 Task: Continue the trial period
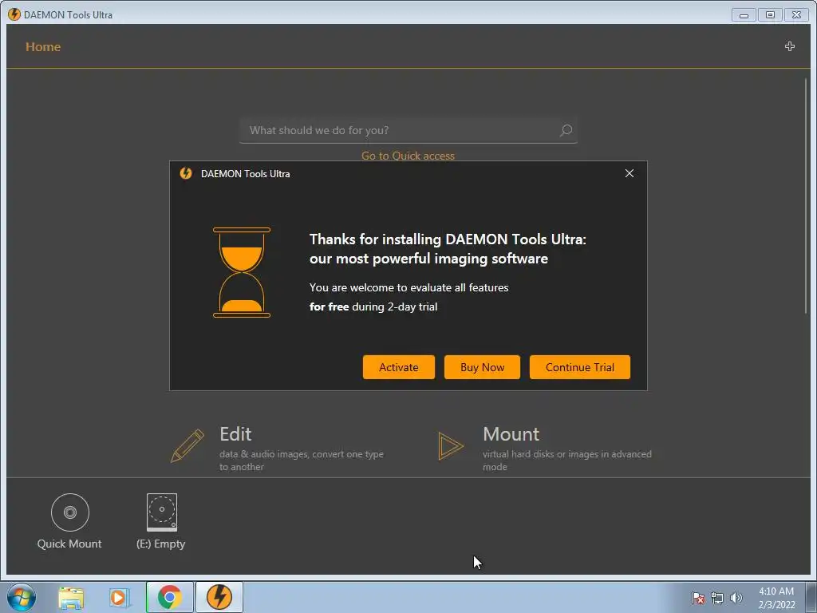coord(580,367)
